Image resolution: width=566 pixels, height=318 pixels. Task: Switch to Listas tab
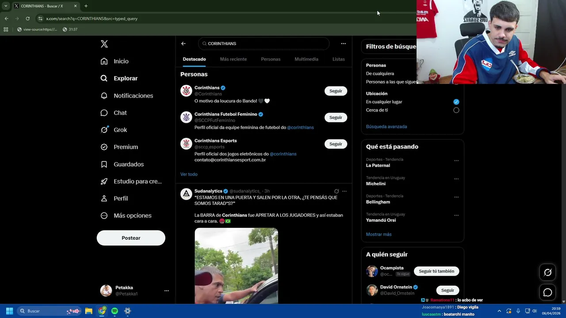(x=339, y=59)
